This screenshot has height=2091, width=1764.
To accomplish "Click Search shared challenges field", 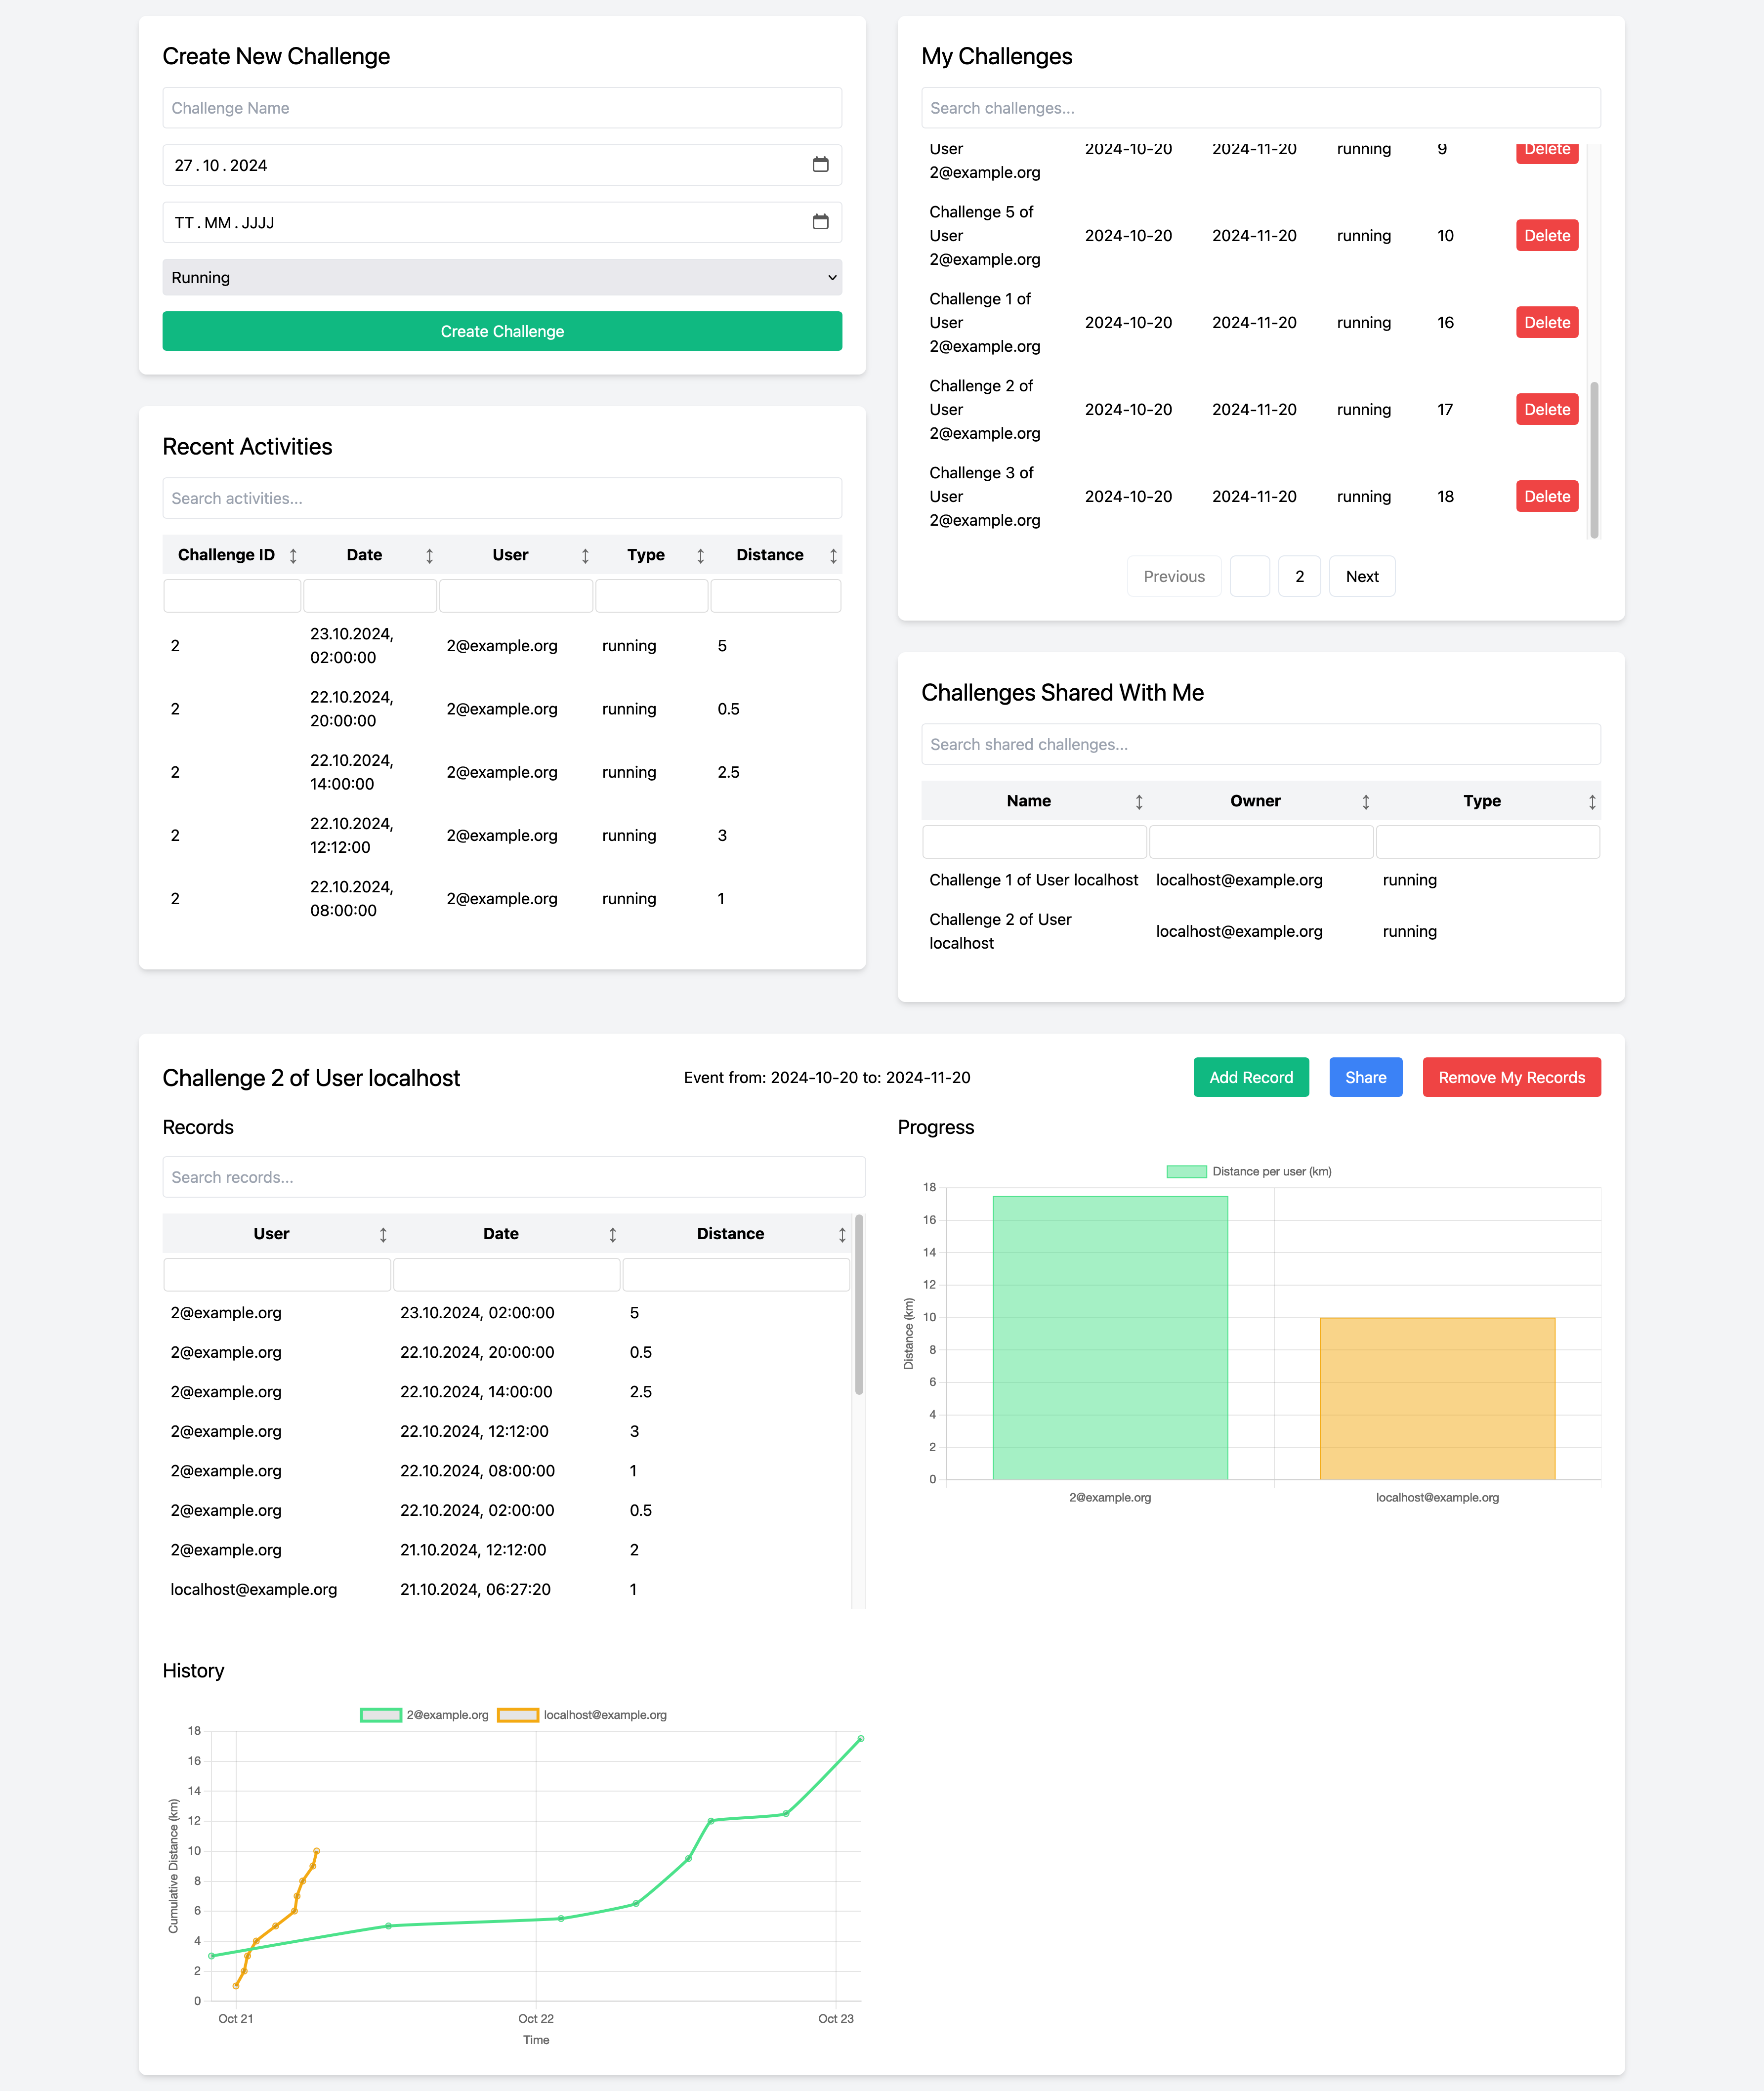I will [x=1261, y=744].
